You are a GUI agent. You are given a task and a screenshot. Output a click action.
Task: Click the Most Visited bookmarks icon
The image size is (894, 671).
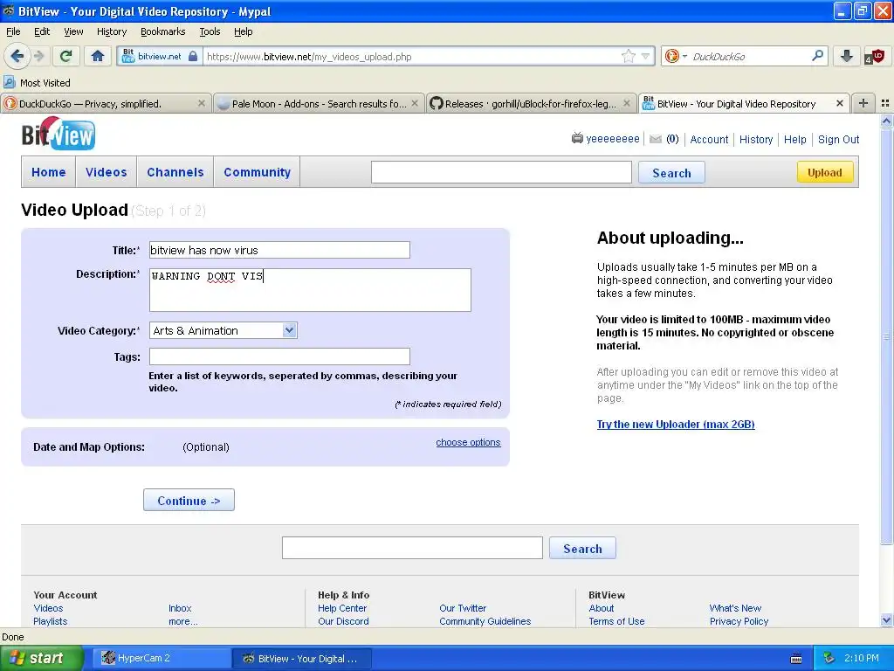(x=9, y=83)
